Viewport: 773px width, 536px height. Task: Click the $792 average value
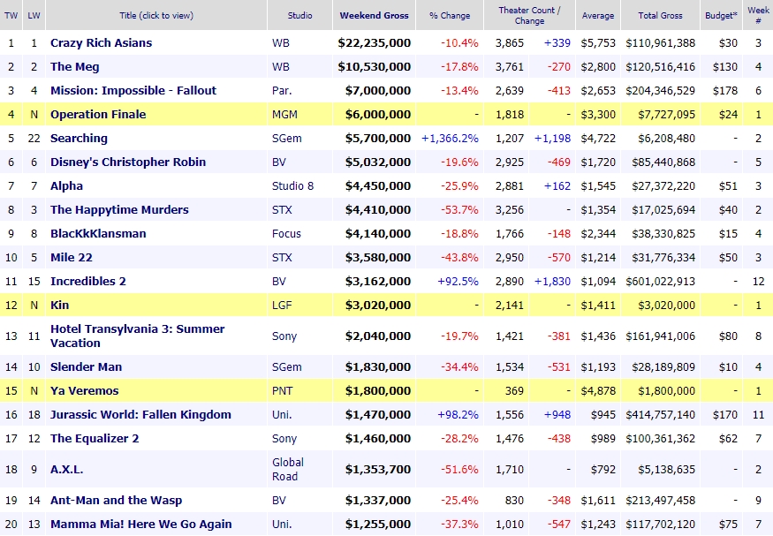click(603, 470)
